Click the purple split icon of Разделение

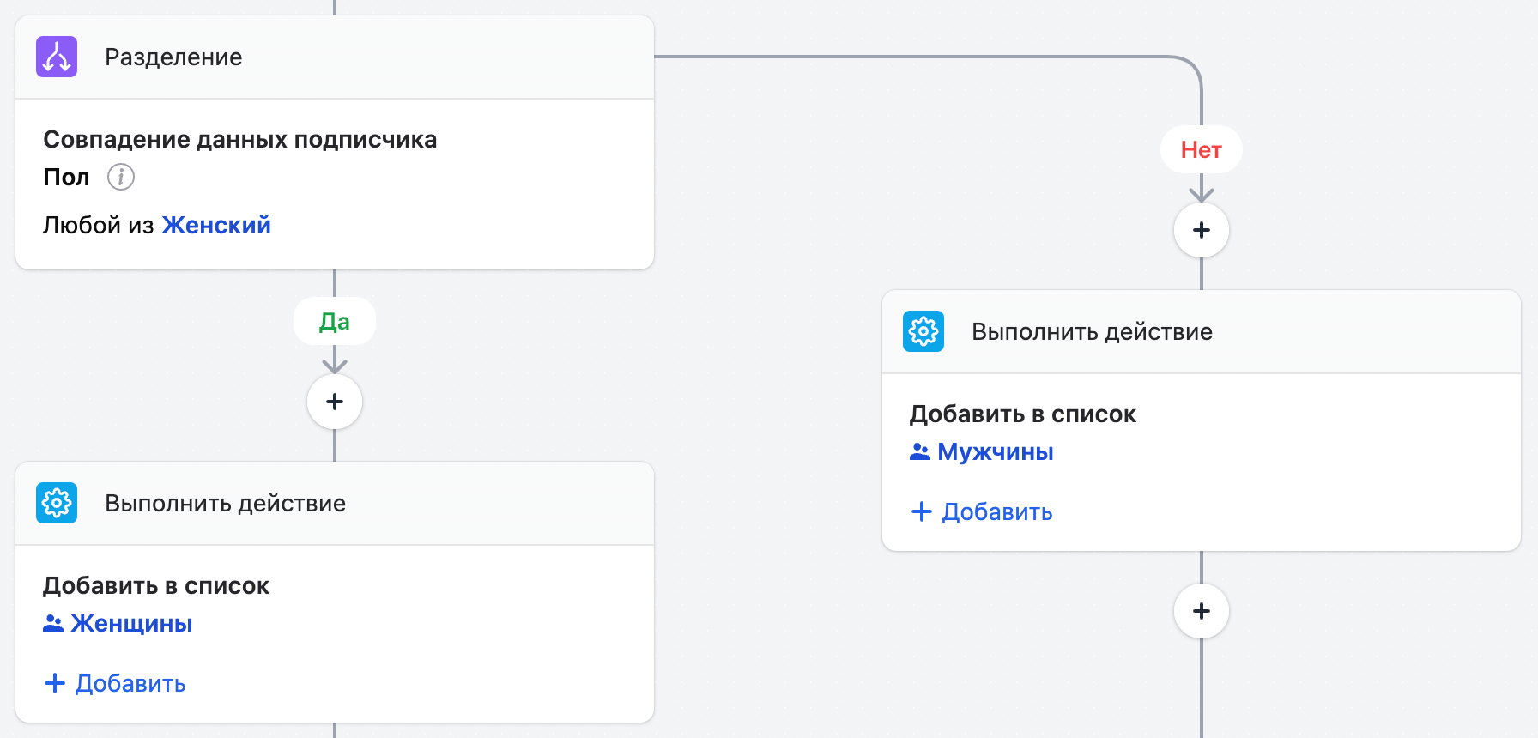tap(57, 57)
